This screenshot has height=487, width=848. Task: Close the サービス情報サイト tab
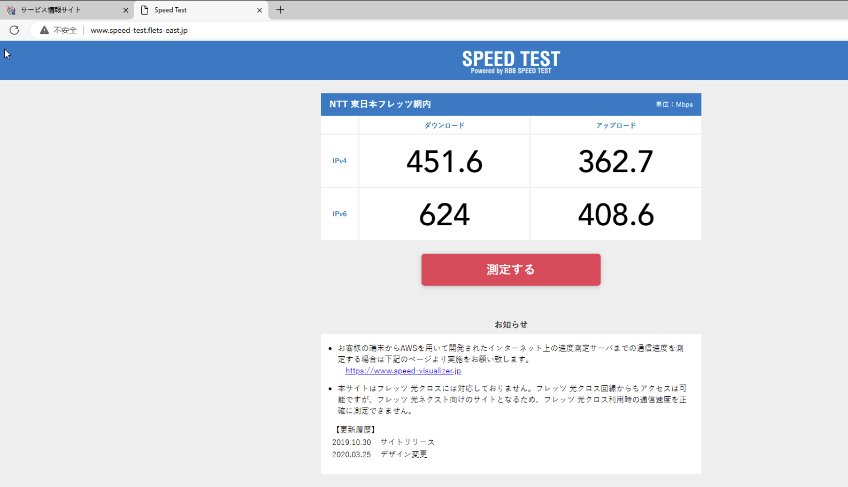coord(126,10)
